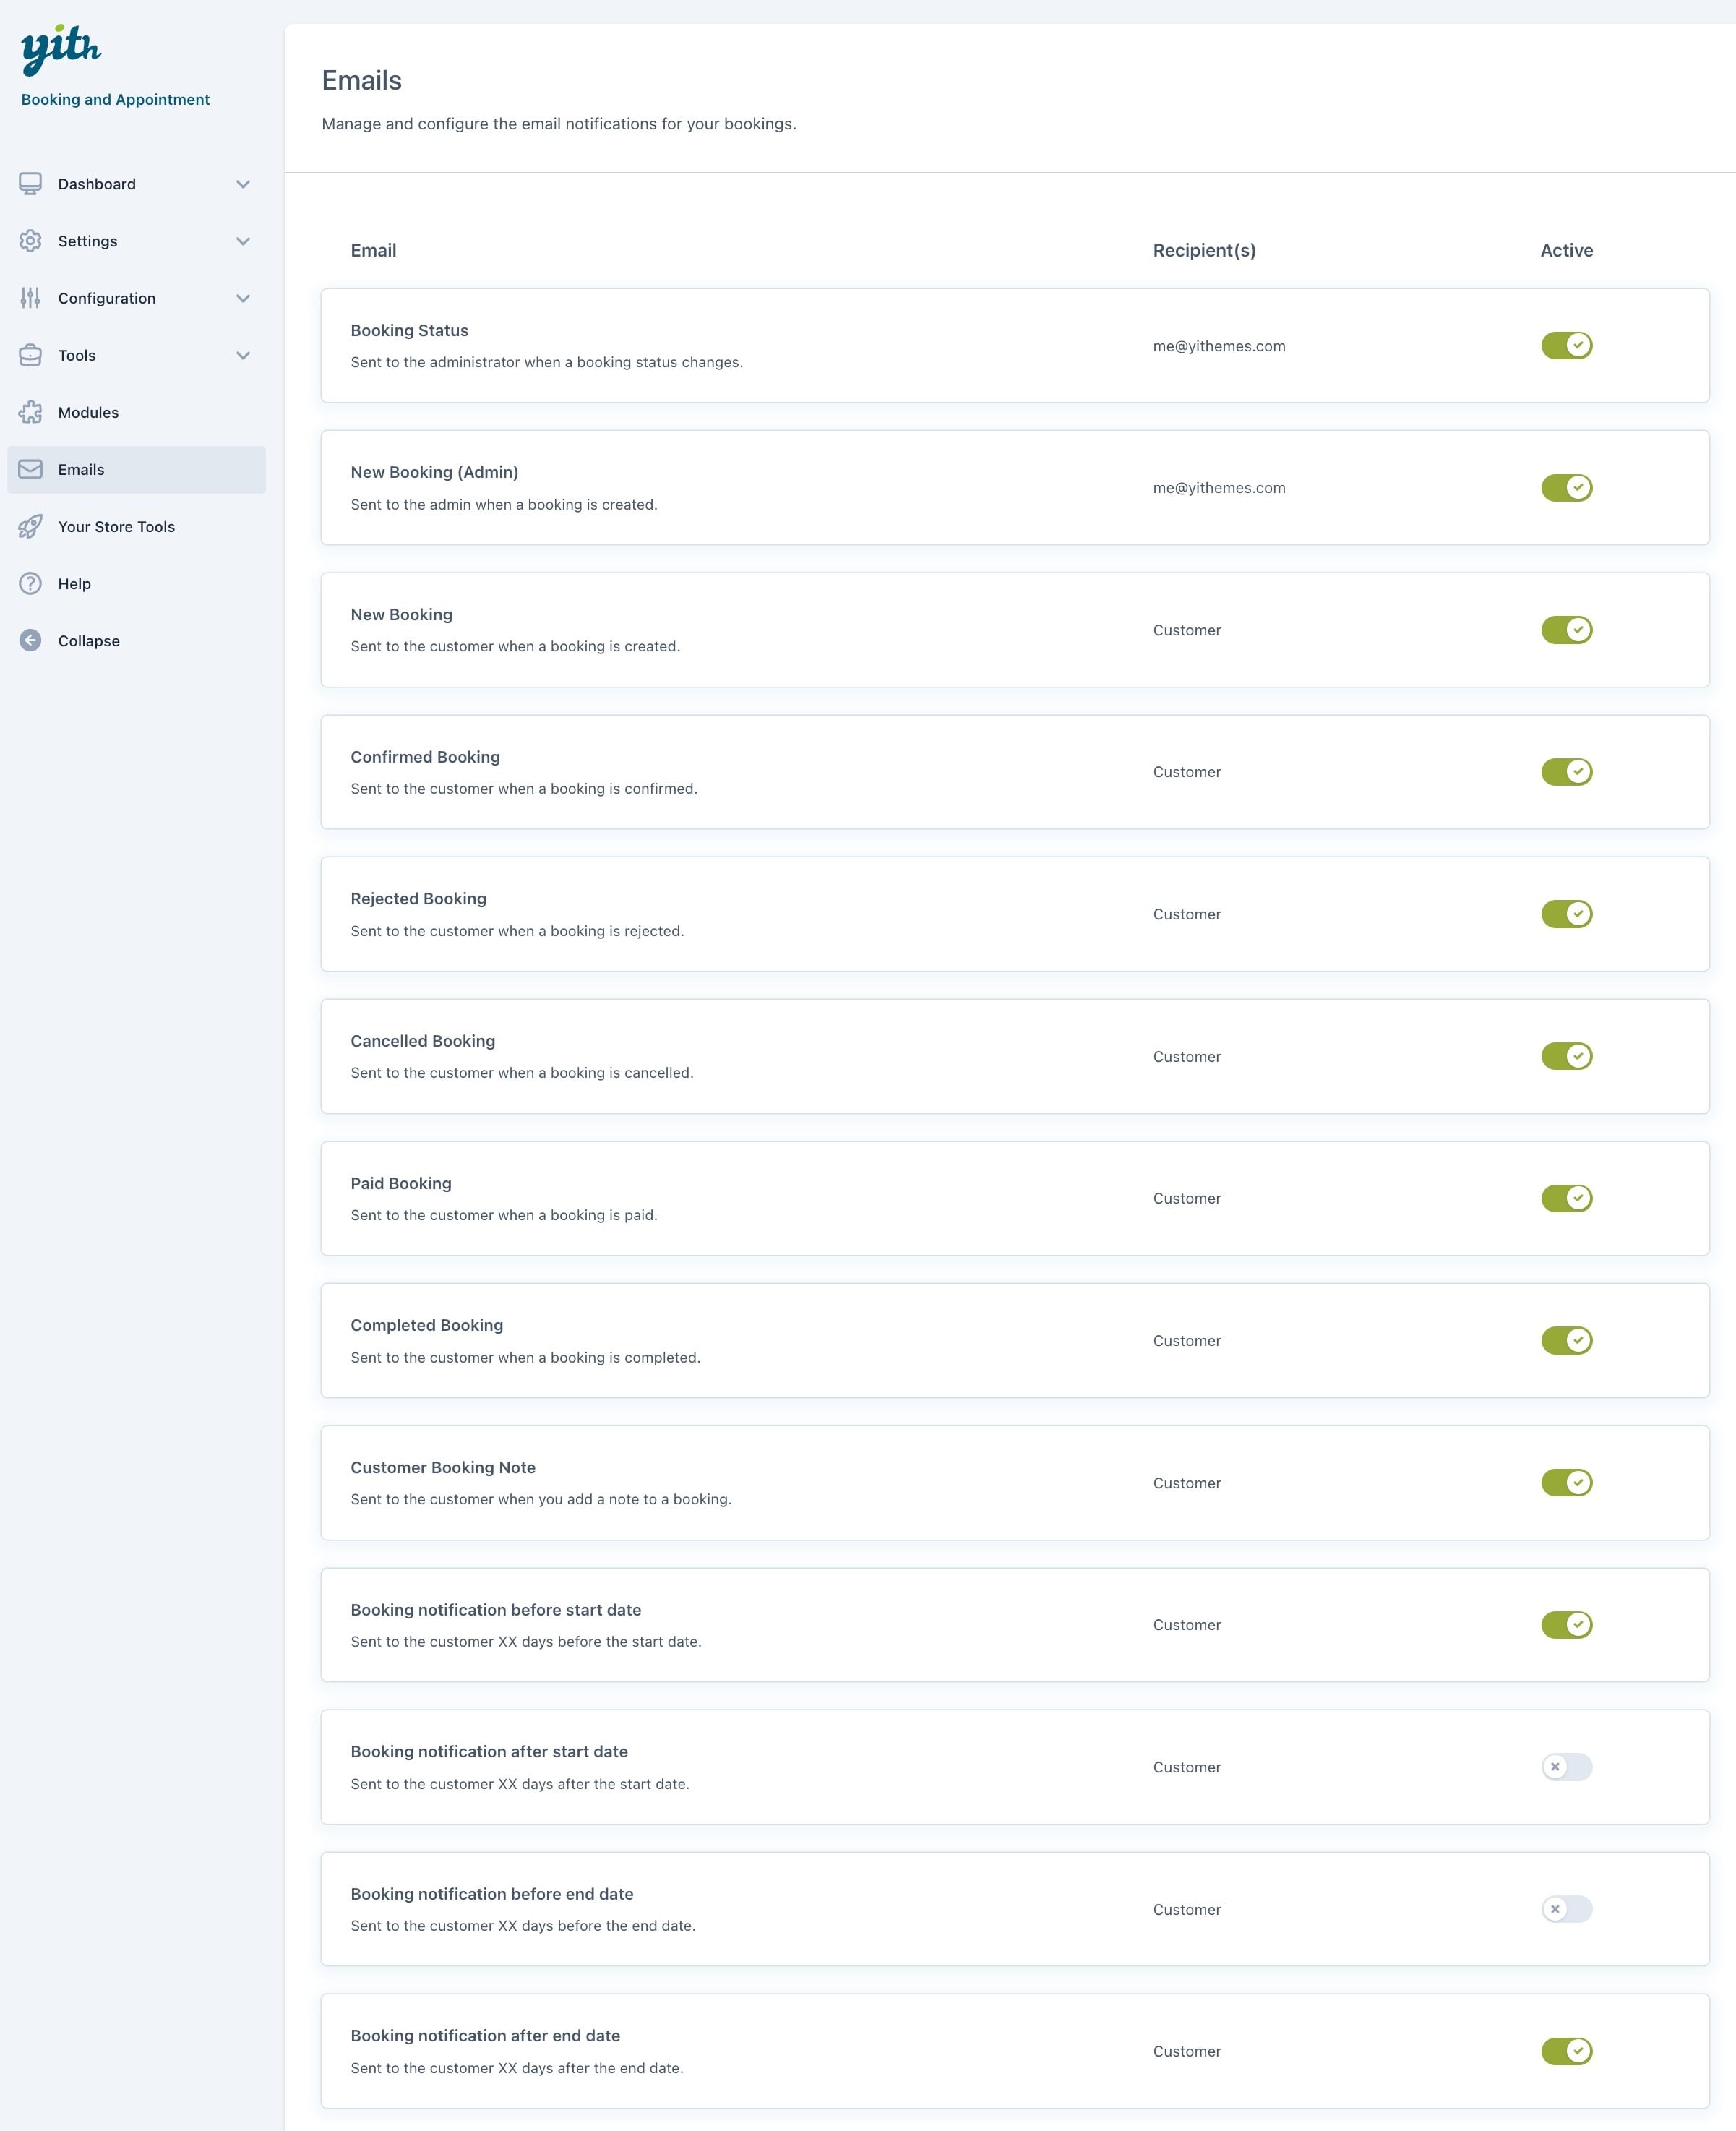Click the Customer Booking Note email title
The image size is (1736, 2131).
pos(443,1467)
